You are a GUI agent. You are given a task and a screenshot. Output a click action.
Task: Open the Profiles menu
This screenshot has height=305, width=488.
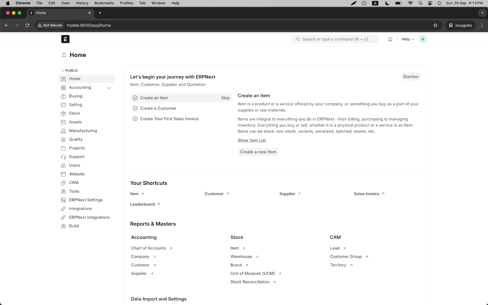(127, 3)
